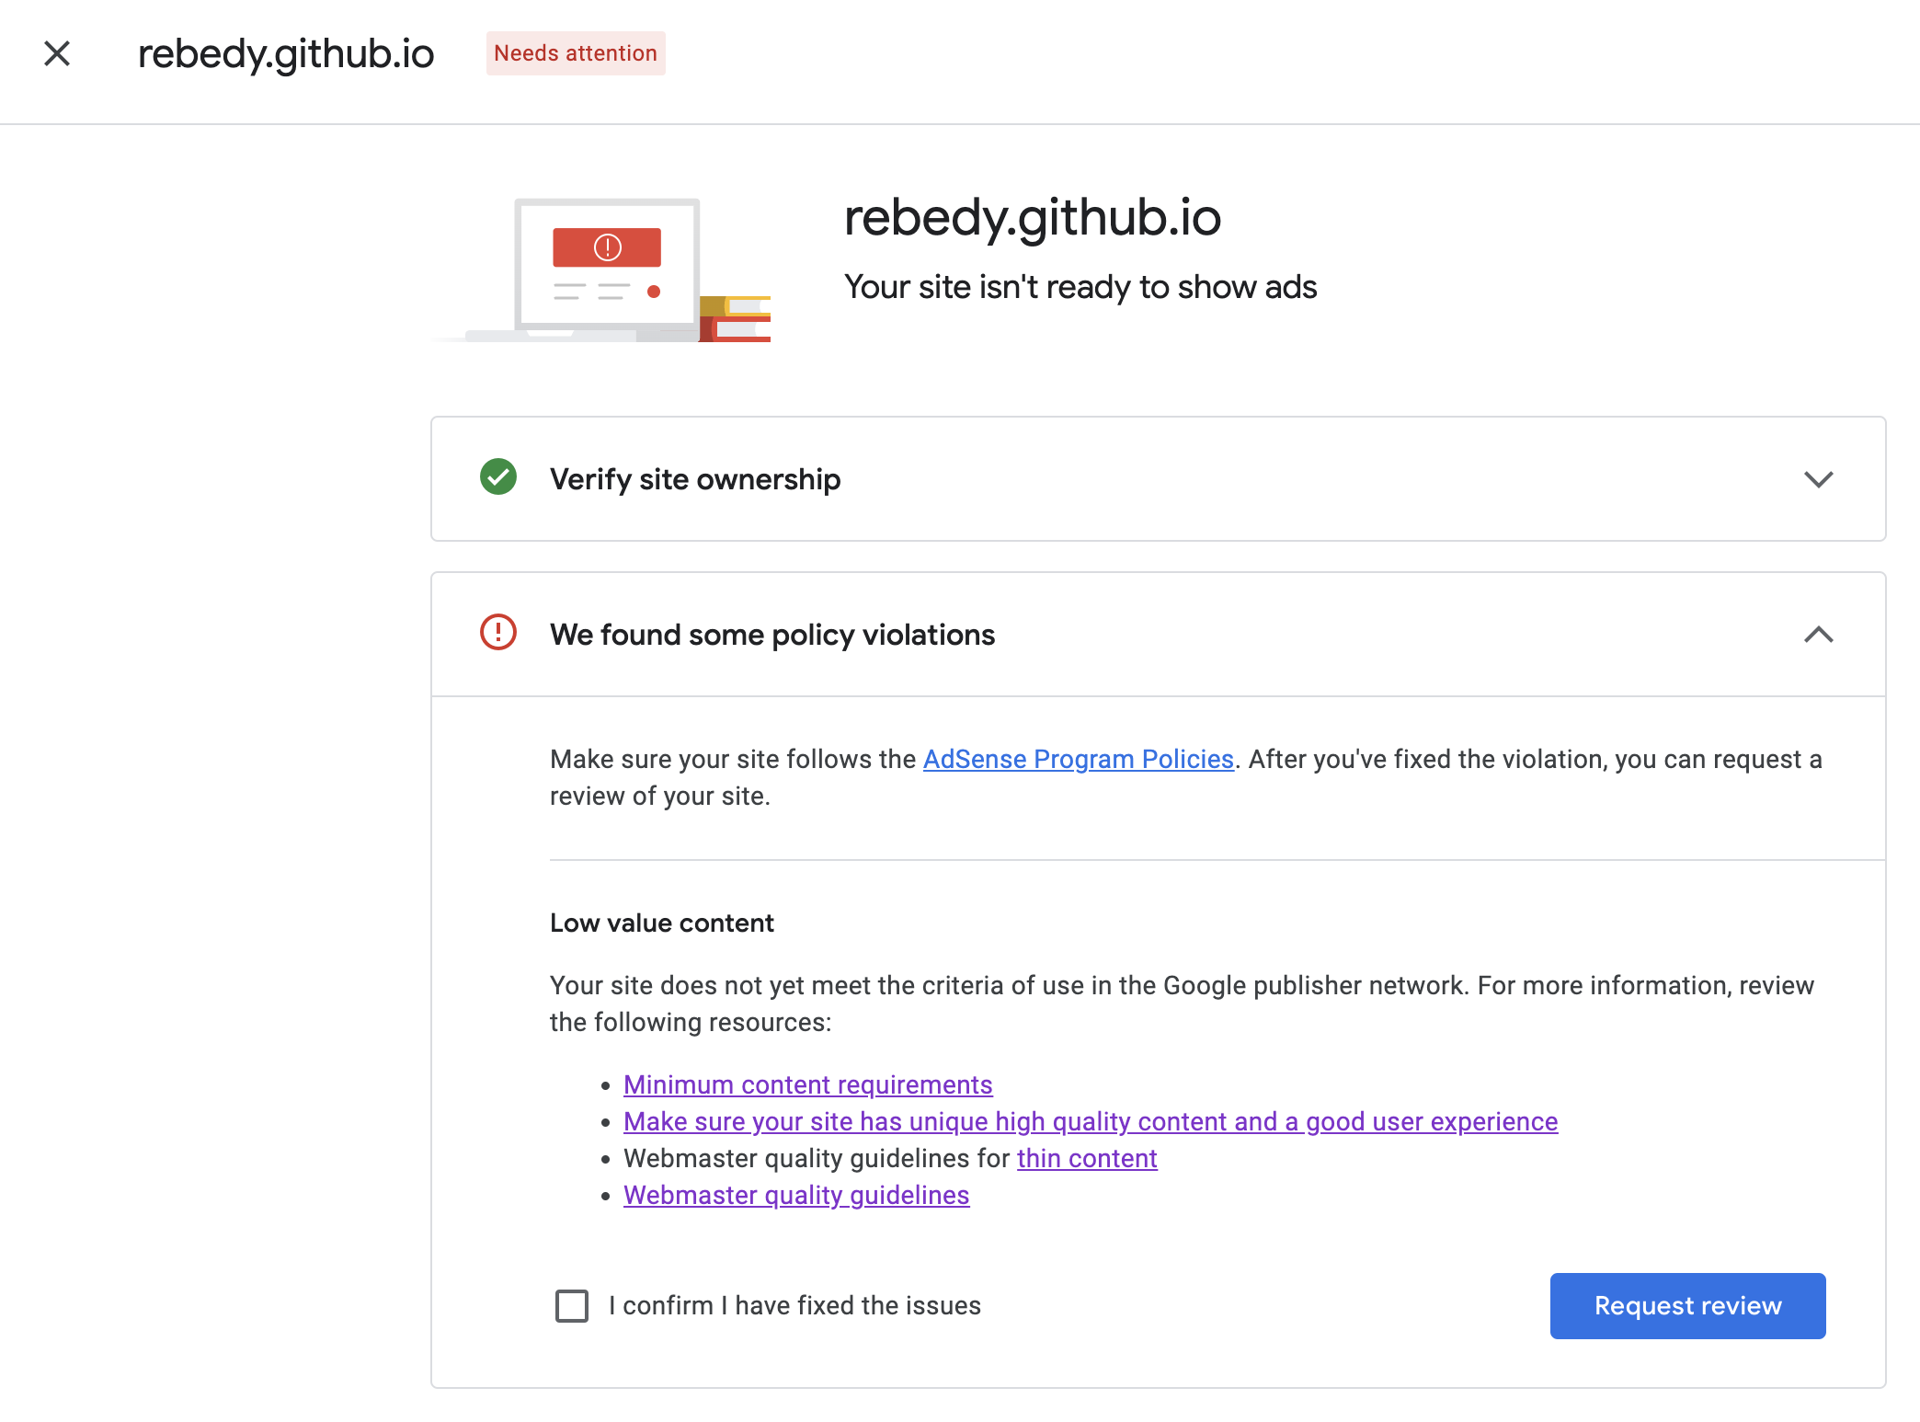Click the rebedy.github.io title in header
Screen dimensions: 1920x1422
pos(286,54)
